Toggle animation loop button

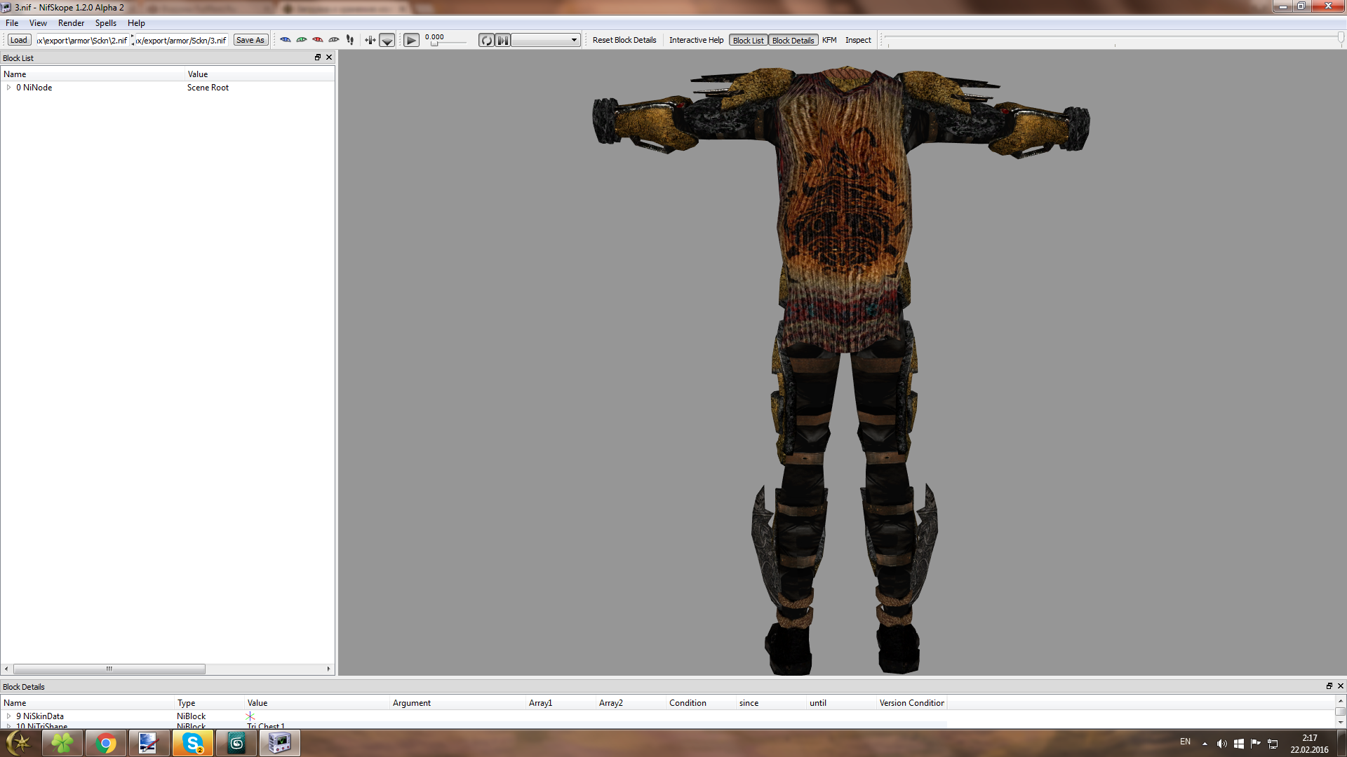coord(486,40)
